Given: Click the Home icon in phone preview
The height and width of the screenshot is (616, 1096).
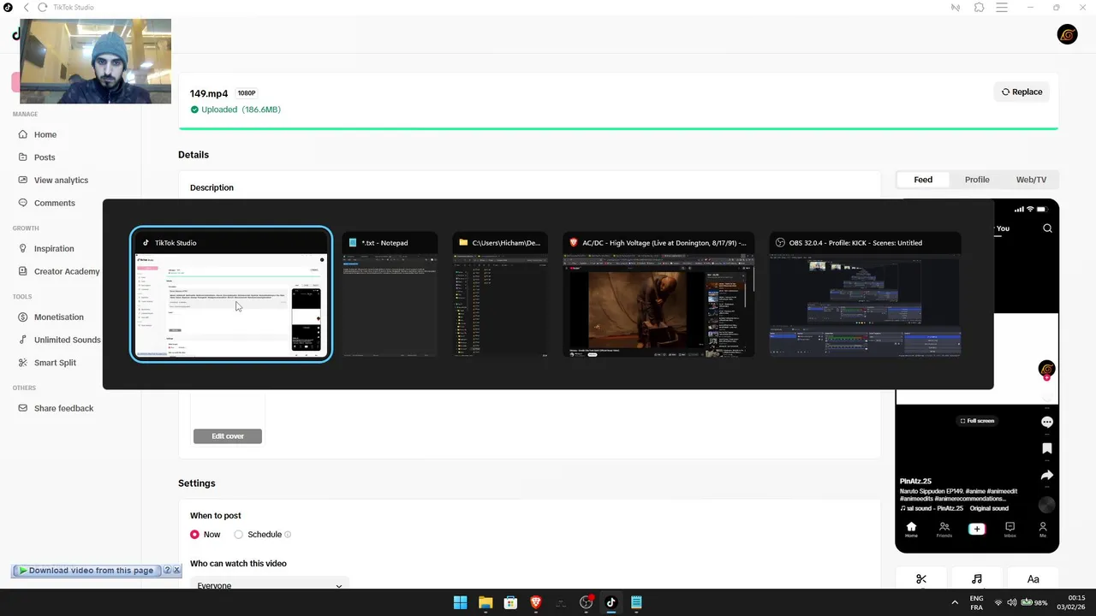Looking at the screenshot, I should (911, 530).
